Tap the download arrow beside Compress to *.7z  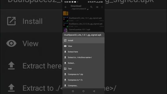(65, 80)
